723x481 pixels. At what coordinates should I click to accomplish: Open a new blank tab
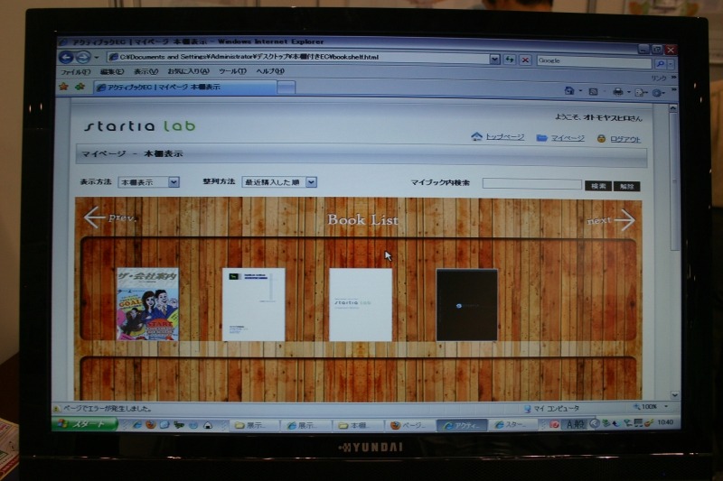click(286, 88)
